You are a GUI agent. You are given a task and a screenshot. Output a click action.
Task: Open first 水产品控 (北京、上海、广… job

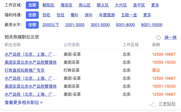coord(30,54)
